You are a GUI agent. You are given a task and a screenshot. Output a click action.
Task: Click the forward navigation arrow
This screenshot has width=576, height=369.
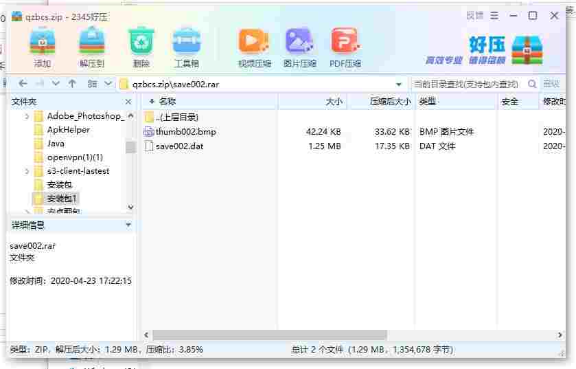pyautogui.click(x=40, y=84)
